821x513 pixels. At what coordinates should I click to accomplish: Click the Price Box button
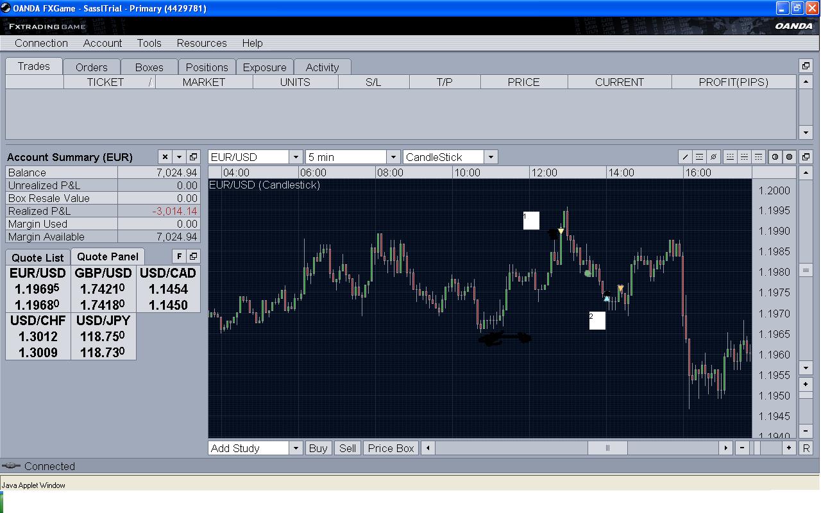pyautogui.click(x=391, y=448)
